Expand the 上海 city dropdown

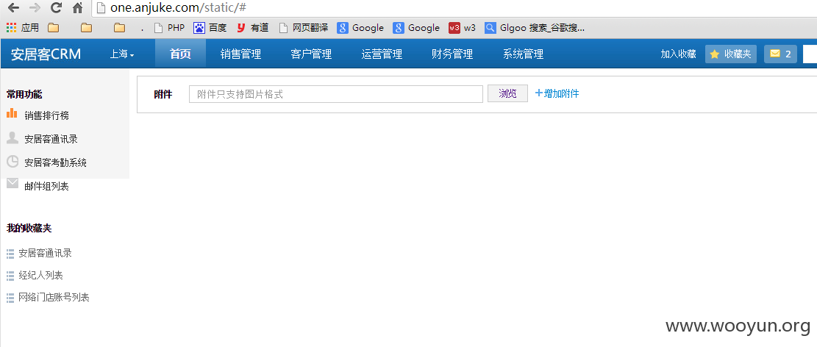(x=122, y=54)
